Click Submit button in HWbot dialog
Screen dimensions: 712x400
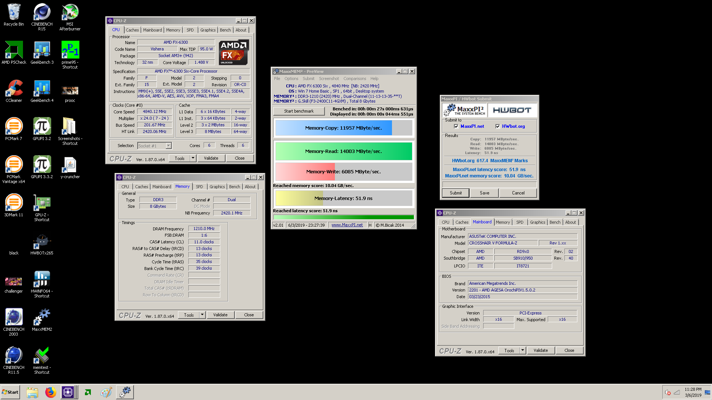tap(456, 193)
